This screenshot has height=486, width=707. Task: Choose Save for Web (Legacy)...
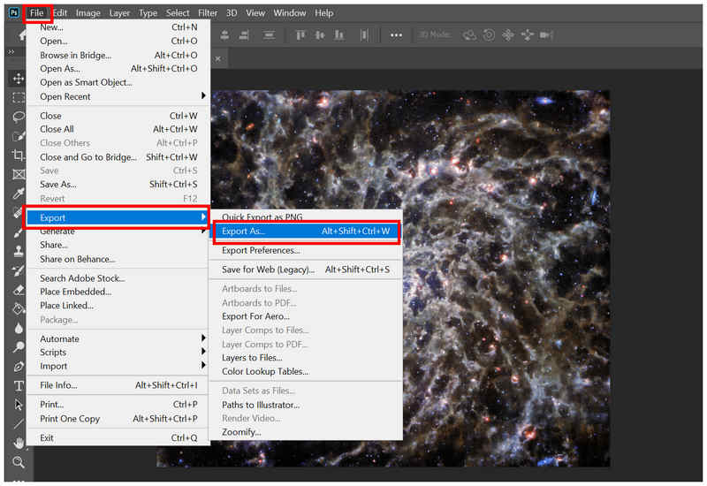click(x=306, y=270)
